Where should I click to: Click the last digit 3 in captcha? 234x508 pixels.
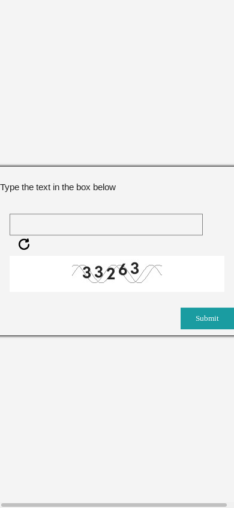point(134,268)
